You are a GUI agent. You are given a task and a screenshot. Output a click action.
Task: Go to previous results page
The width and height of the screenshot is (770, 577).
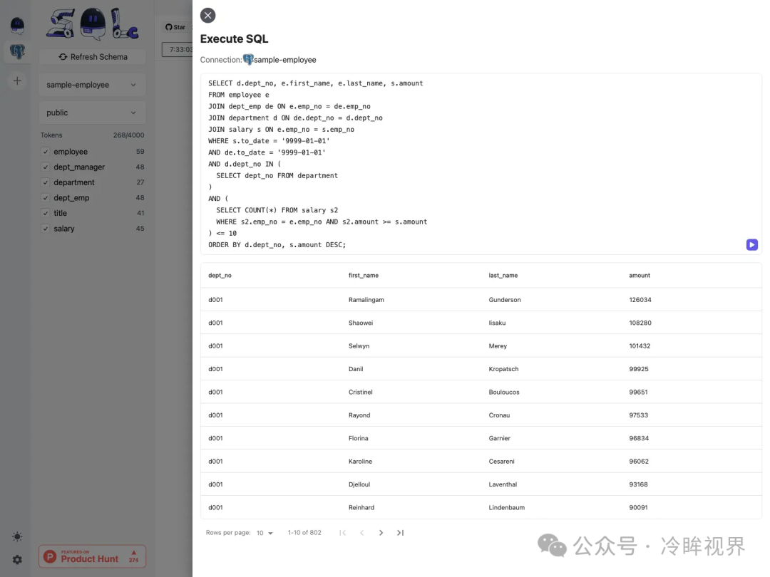361,533
